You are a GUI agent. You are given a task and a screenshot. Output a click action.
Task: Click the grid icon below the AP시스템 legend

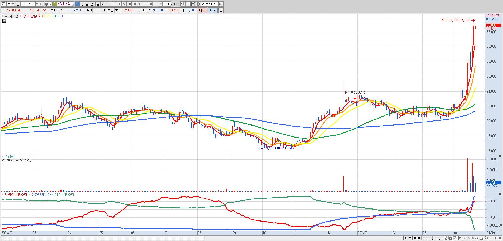tap(4, 21)
